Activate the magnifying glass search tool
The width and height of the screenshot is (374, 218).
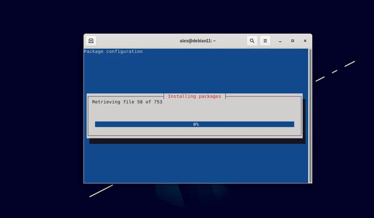(x=252, y=41)
